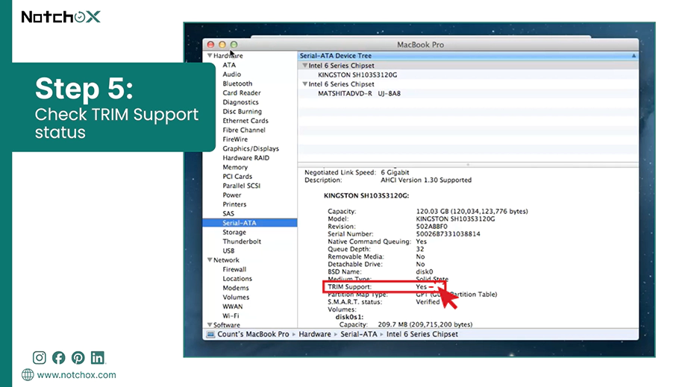Select Parallel SCSI in the sidebar
Viewport: 688px width, 387px height.
tap(241, 186)
